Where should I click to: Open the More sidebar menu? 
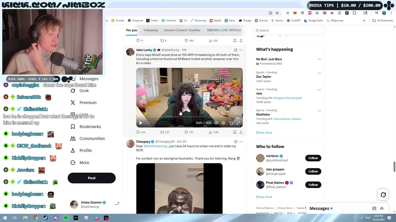80,162
